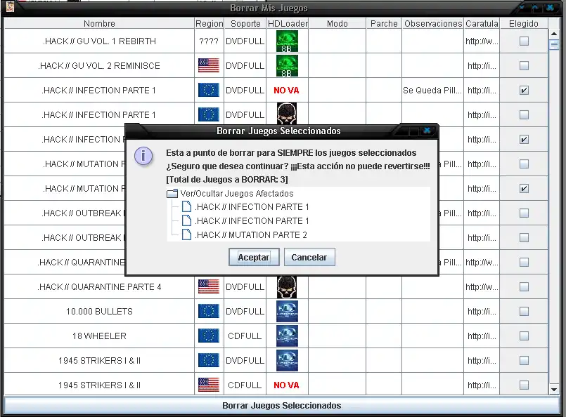Image resolution: width=566 pixels, height=417 pixels.
Task: Click EU flag for 10.000 BULLETS
Action: 209,312
